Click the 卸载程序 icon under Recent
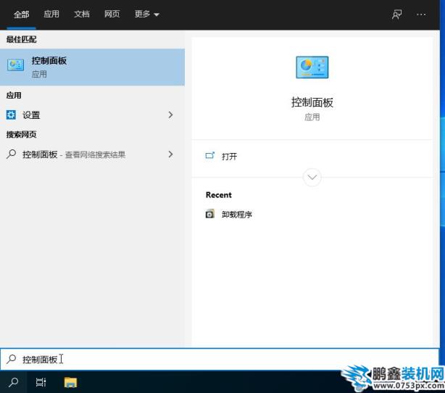 click(x=209, y=213)
